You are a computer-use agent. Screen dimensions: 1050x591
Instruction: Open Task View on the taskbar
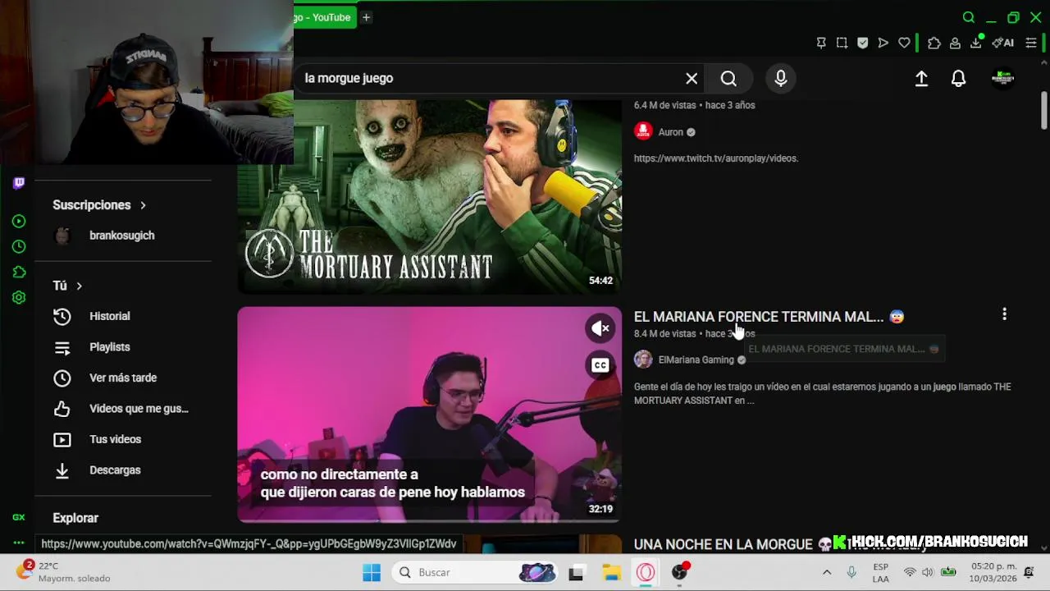576,572
